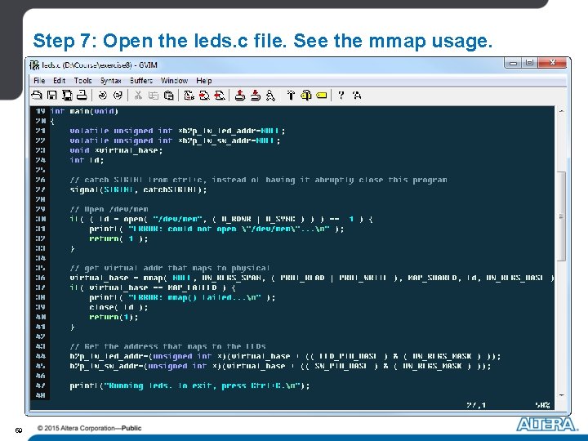Open the Buffers menu
Image resolution: width=588 pixels, height=441 pixels.
141,81
